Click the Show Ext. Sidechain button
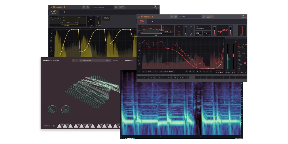 pyautogui.click(x=106, y=18)
